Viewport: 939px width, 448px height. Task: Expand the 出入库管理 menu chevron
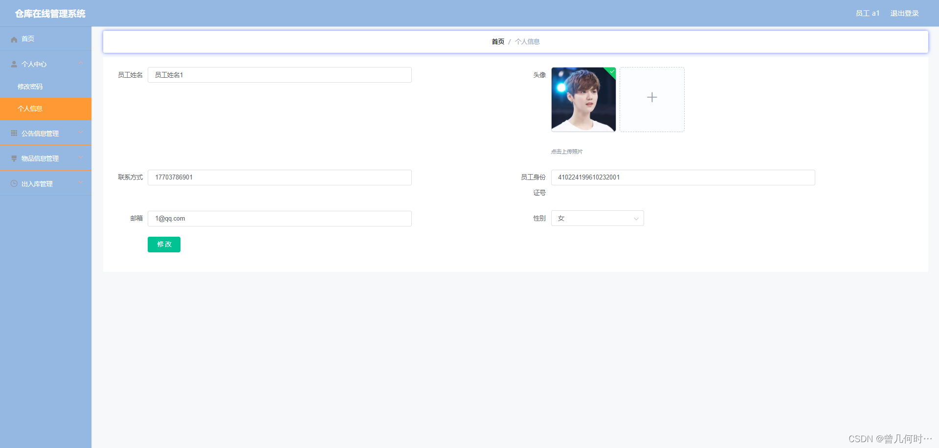(x=81, y=183)
